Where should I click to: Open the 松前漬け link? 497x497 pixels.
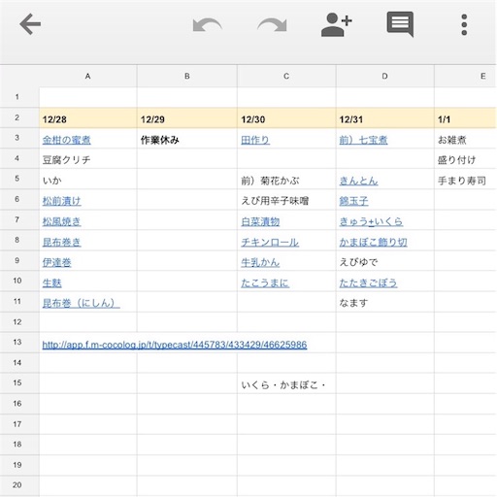[62, 201]
